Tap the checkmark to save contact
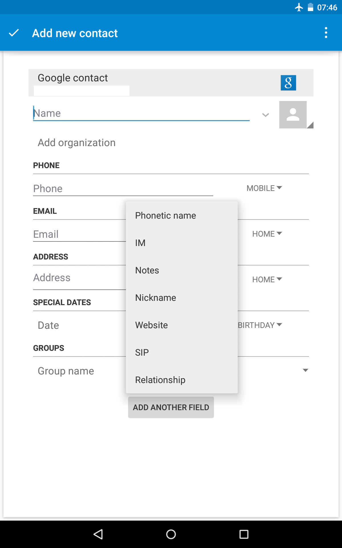Image resolution: width=342 pixels, height=548 pixels. tap(14, 33)
